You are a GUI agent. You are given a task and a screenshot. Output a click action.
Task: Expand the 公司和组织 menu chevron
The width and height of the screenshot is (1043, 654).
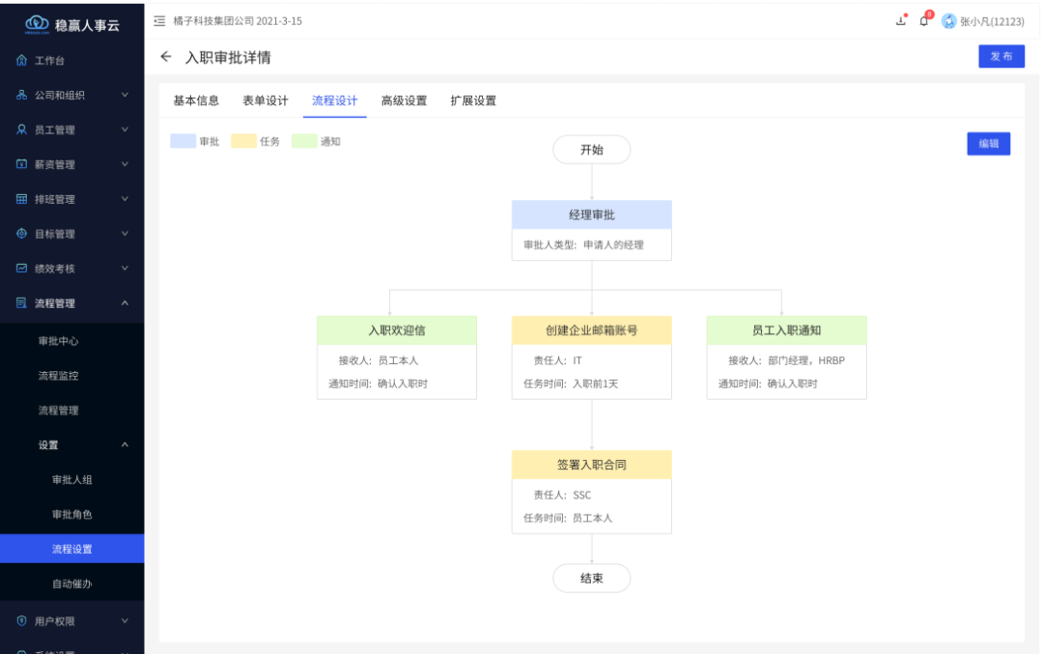[x=125, y=95]
